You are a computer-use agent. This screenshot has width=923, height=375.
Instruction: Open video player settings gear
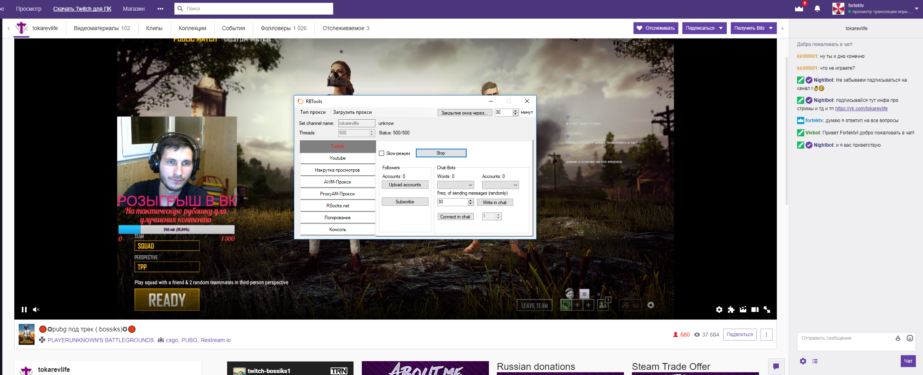(719, 310)
